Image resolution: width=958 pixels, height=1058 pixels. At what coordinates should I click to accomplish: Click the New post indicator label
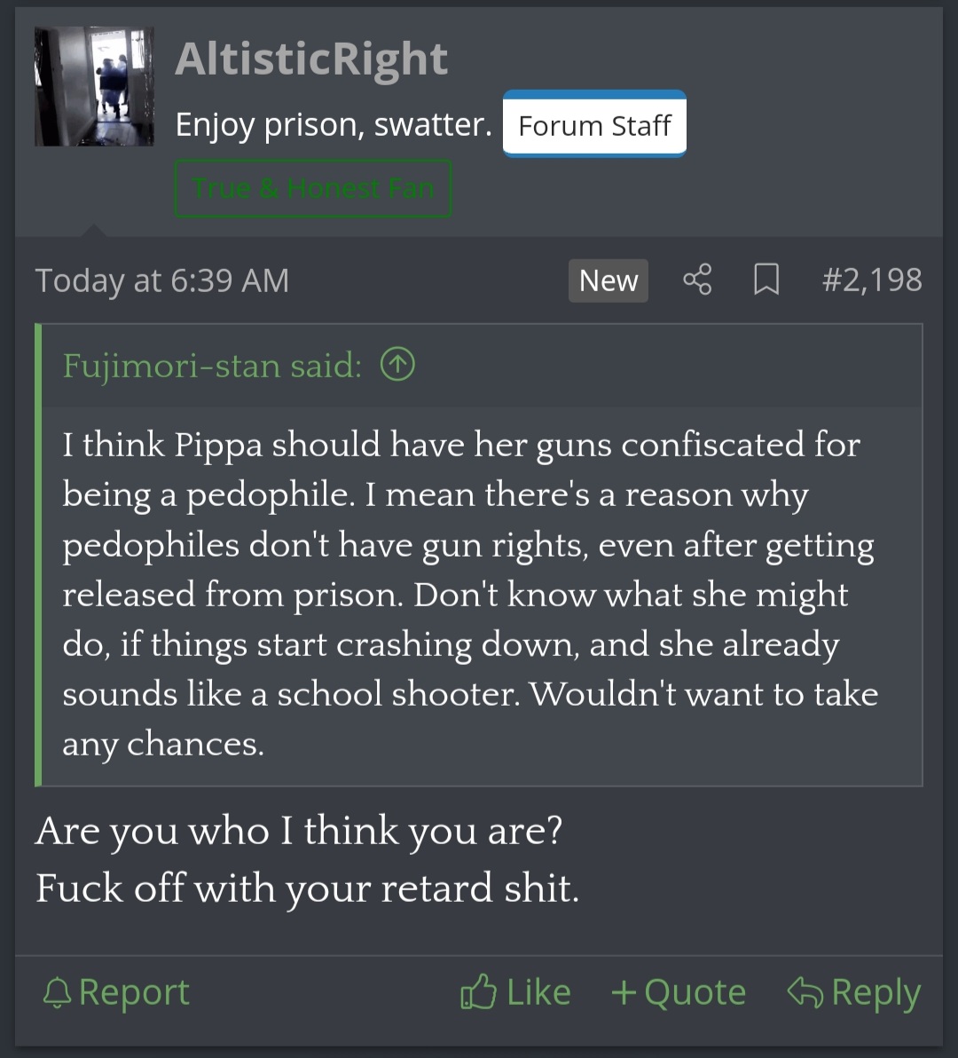point(609,280)
